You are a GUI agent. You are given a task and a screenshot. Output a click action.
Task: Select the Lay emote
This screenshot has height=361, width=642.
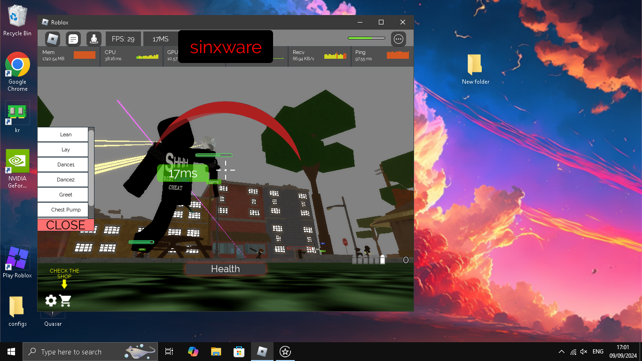coord(63,149)
